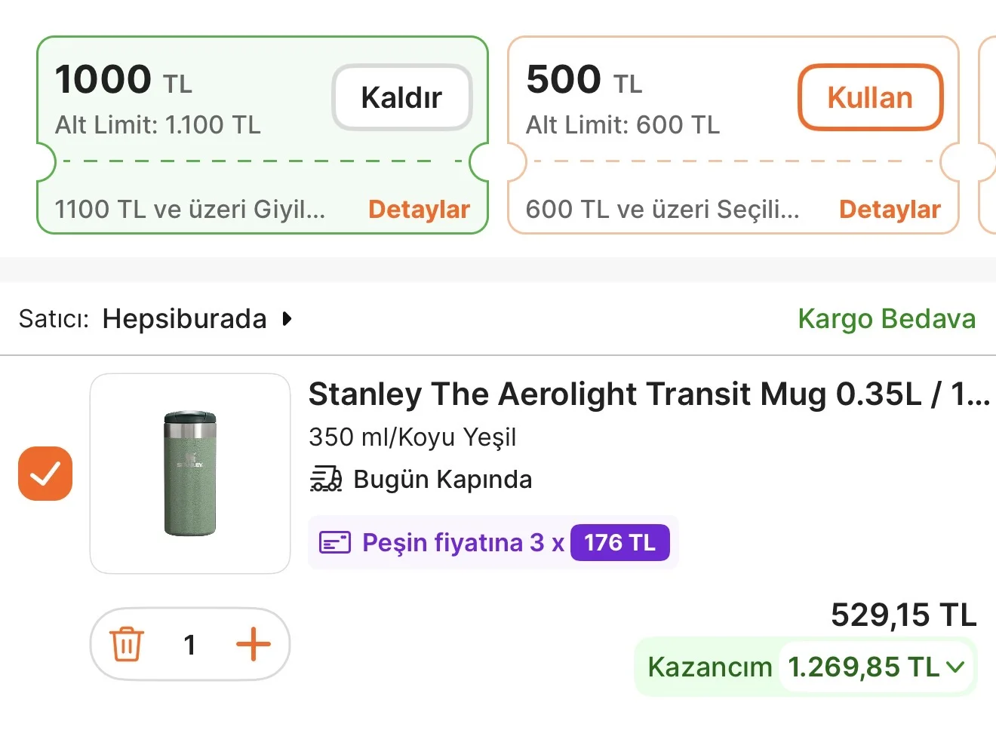Click the trash icon to remove the item
Image resolution: width=996 pixels, height=730 pixels.
[127, 644]
